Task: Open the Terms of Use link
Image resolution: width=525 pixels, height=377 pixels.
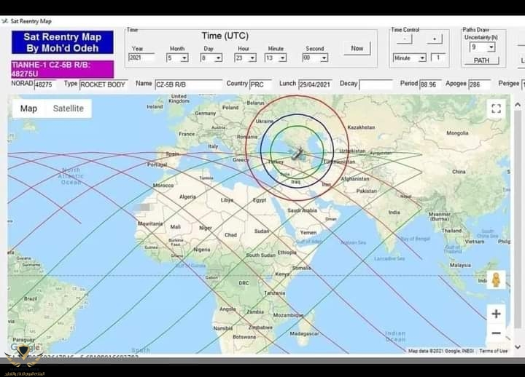Action: (493, 351)
